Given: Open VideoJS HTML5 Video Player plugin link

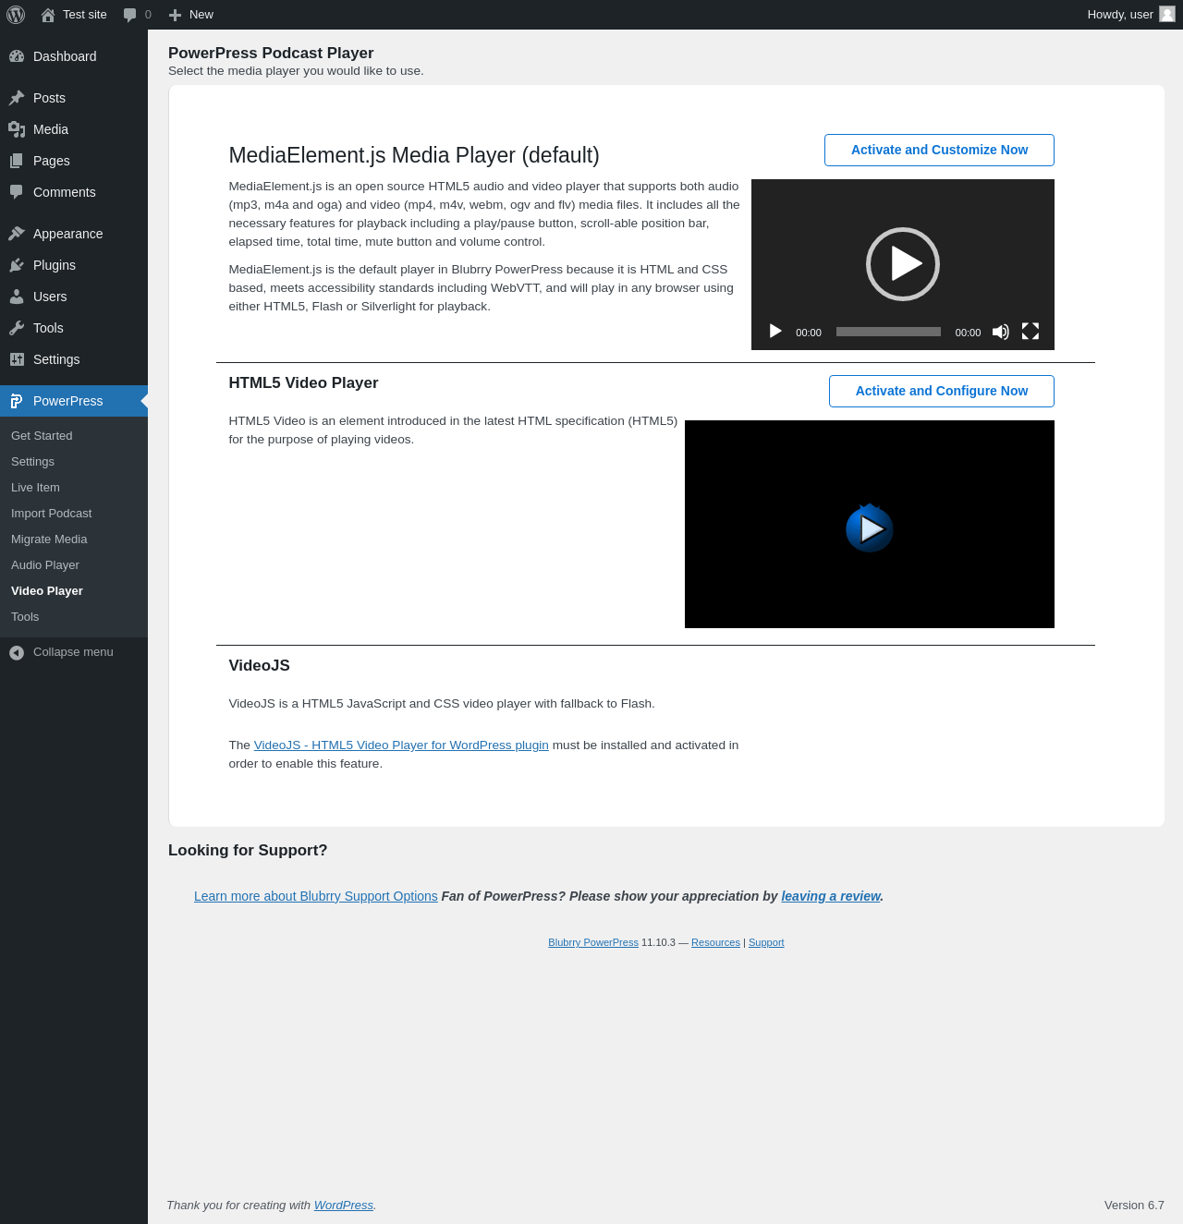Looking at the screenshot, I should coord(401,745).
